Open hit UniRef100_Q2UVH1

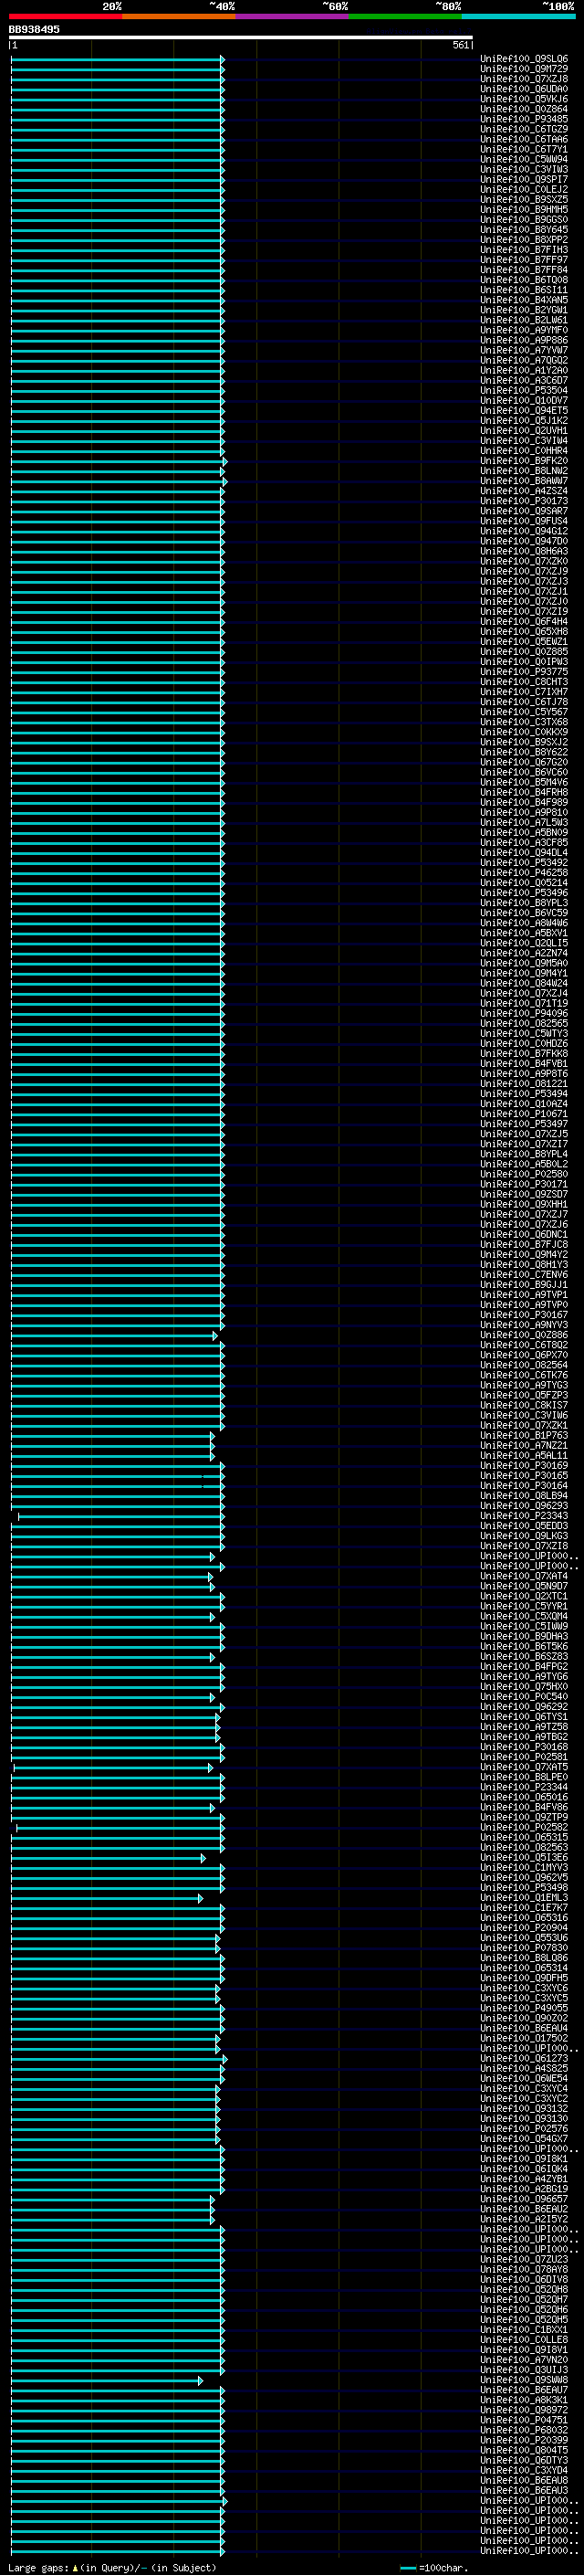524,431
